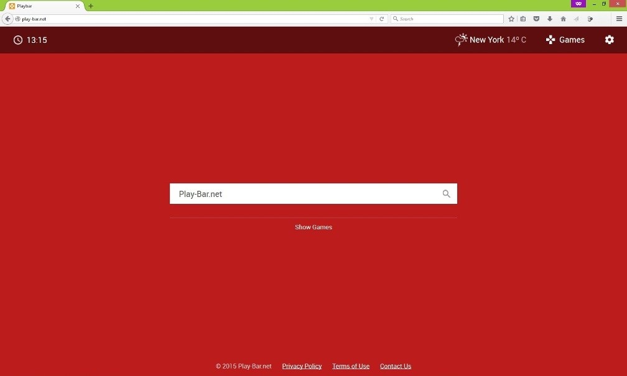This screenshot has height=376, width=627.
Task: Open the downloads arrow in toolbar
Action: click(550, 19)
